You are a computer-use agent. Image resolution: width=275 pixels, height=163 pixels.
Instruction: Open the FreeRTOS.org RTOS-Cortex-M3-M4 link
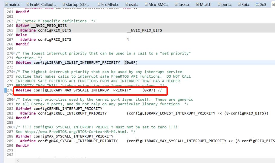click(76, 132)
